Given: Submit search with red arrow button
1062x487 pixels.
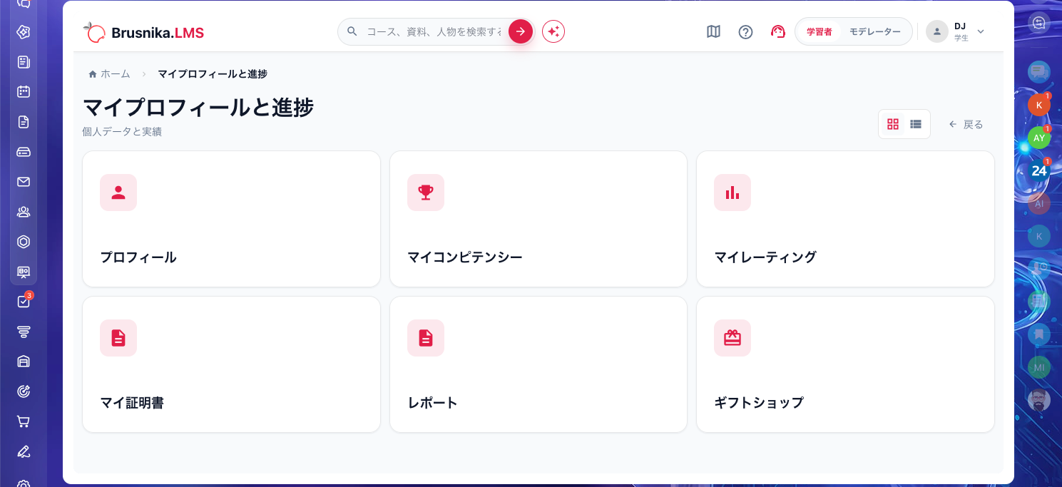Looking at the screenshot, I should click(x=521, y=31).
